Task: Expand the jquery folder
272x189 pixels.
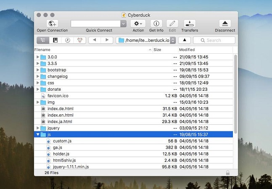Action: click(x=38, y=128)
